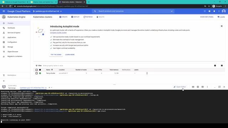Open the Google Cloud navigation hamburger menu
This screenshot has width=228, height=128.
pyautogui.click(x=4, y=11)
